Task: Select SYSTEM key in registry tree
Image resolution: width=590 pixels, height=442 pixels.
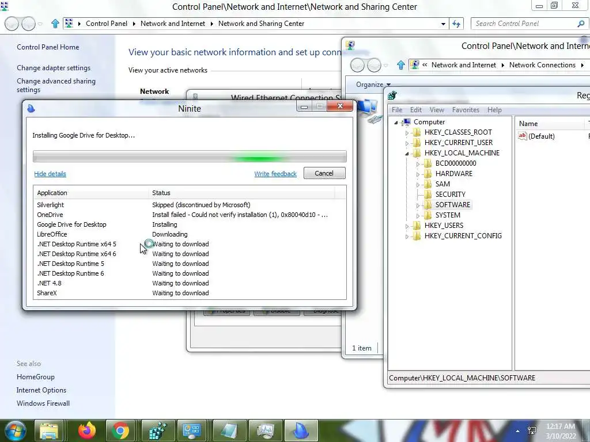Action: click(x=448, y=215)
